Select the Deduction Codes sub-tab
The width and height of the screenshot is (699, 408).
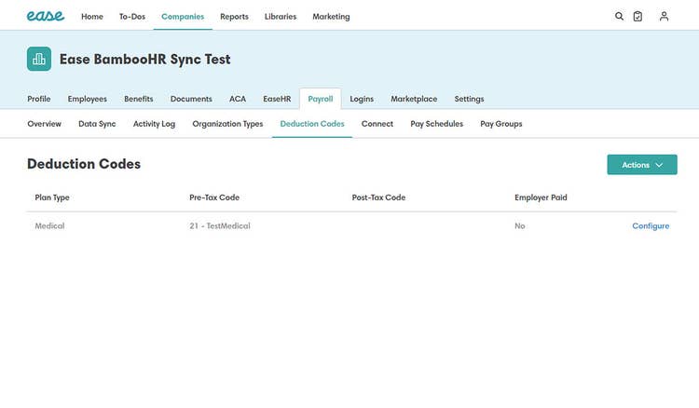click(x=312, y=124)
